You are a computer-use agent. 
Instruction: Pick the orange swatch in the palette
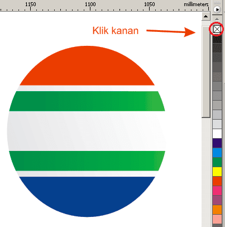coord(217,210)
